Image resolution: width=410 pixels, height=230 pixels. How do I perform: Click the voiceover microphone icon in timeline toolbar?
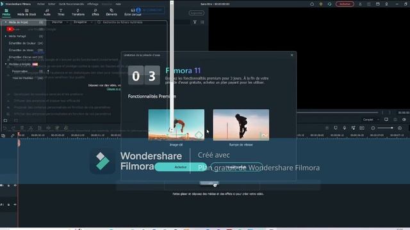[x=345, y=128]
